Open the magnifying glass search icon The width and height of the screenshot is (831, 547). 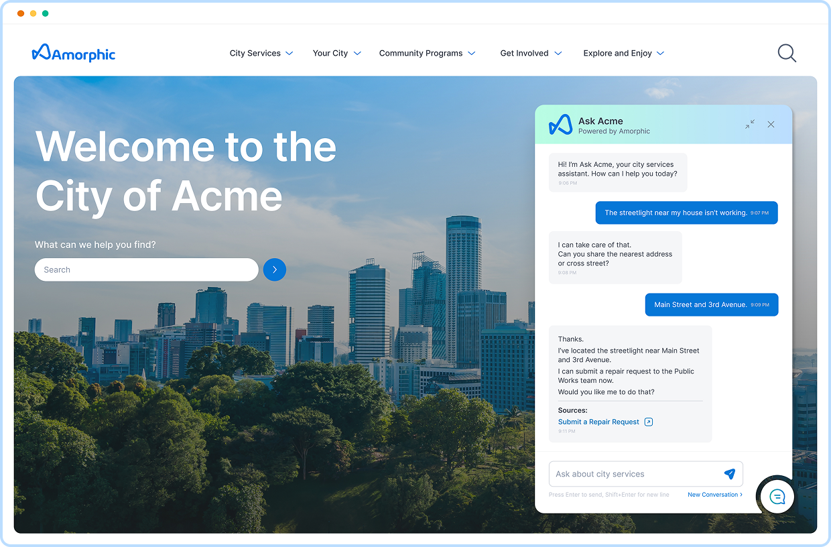787,54
